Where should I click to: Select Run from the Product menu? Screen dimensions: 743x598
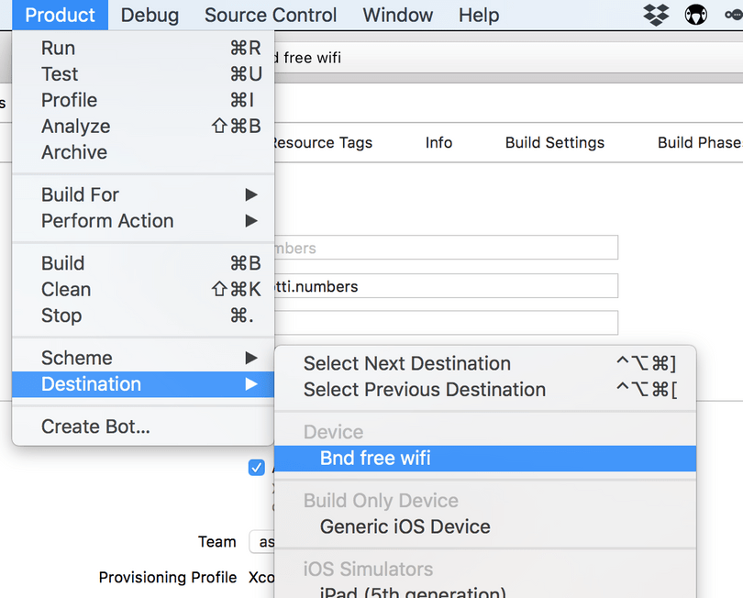pos(56,48)
